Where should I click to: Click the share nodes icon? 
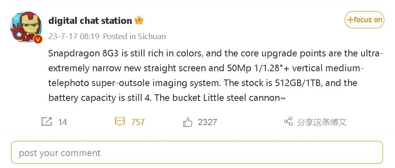(x=288, y=121)
